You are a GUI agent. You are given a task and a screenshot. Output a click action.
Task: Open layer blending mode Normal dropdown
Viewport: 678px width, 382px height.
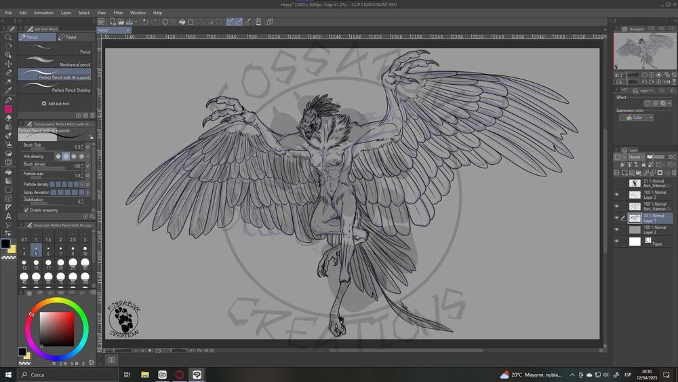pos(636,157)
